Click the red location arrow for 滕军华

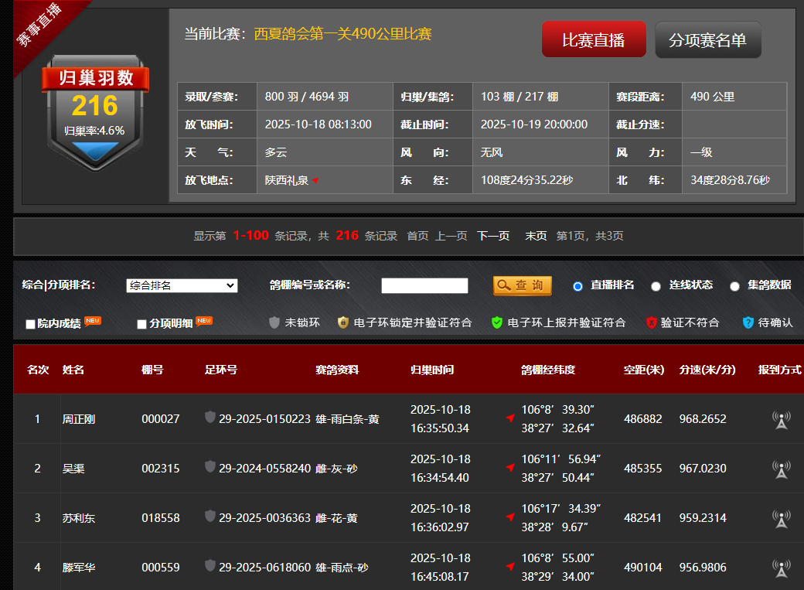coord(510,567)
